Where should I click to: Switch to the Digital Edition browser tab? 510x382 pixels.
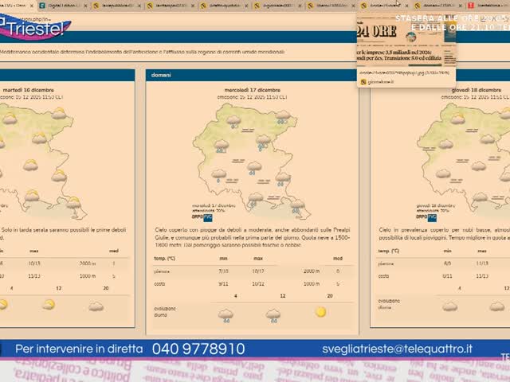(x=61, y=6)
